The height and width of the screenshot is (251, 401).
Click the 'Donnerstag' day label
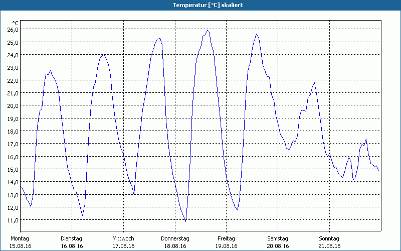175,239
